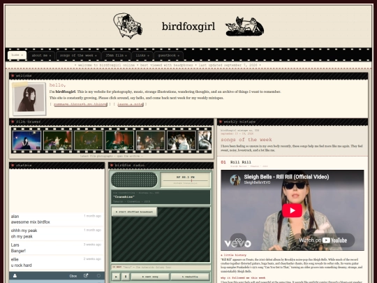Open the 35mm film tab
The width and height of the screenshot is (377, 283).
pyautogui.click(x=116, y=55)
